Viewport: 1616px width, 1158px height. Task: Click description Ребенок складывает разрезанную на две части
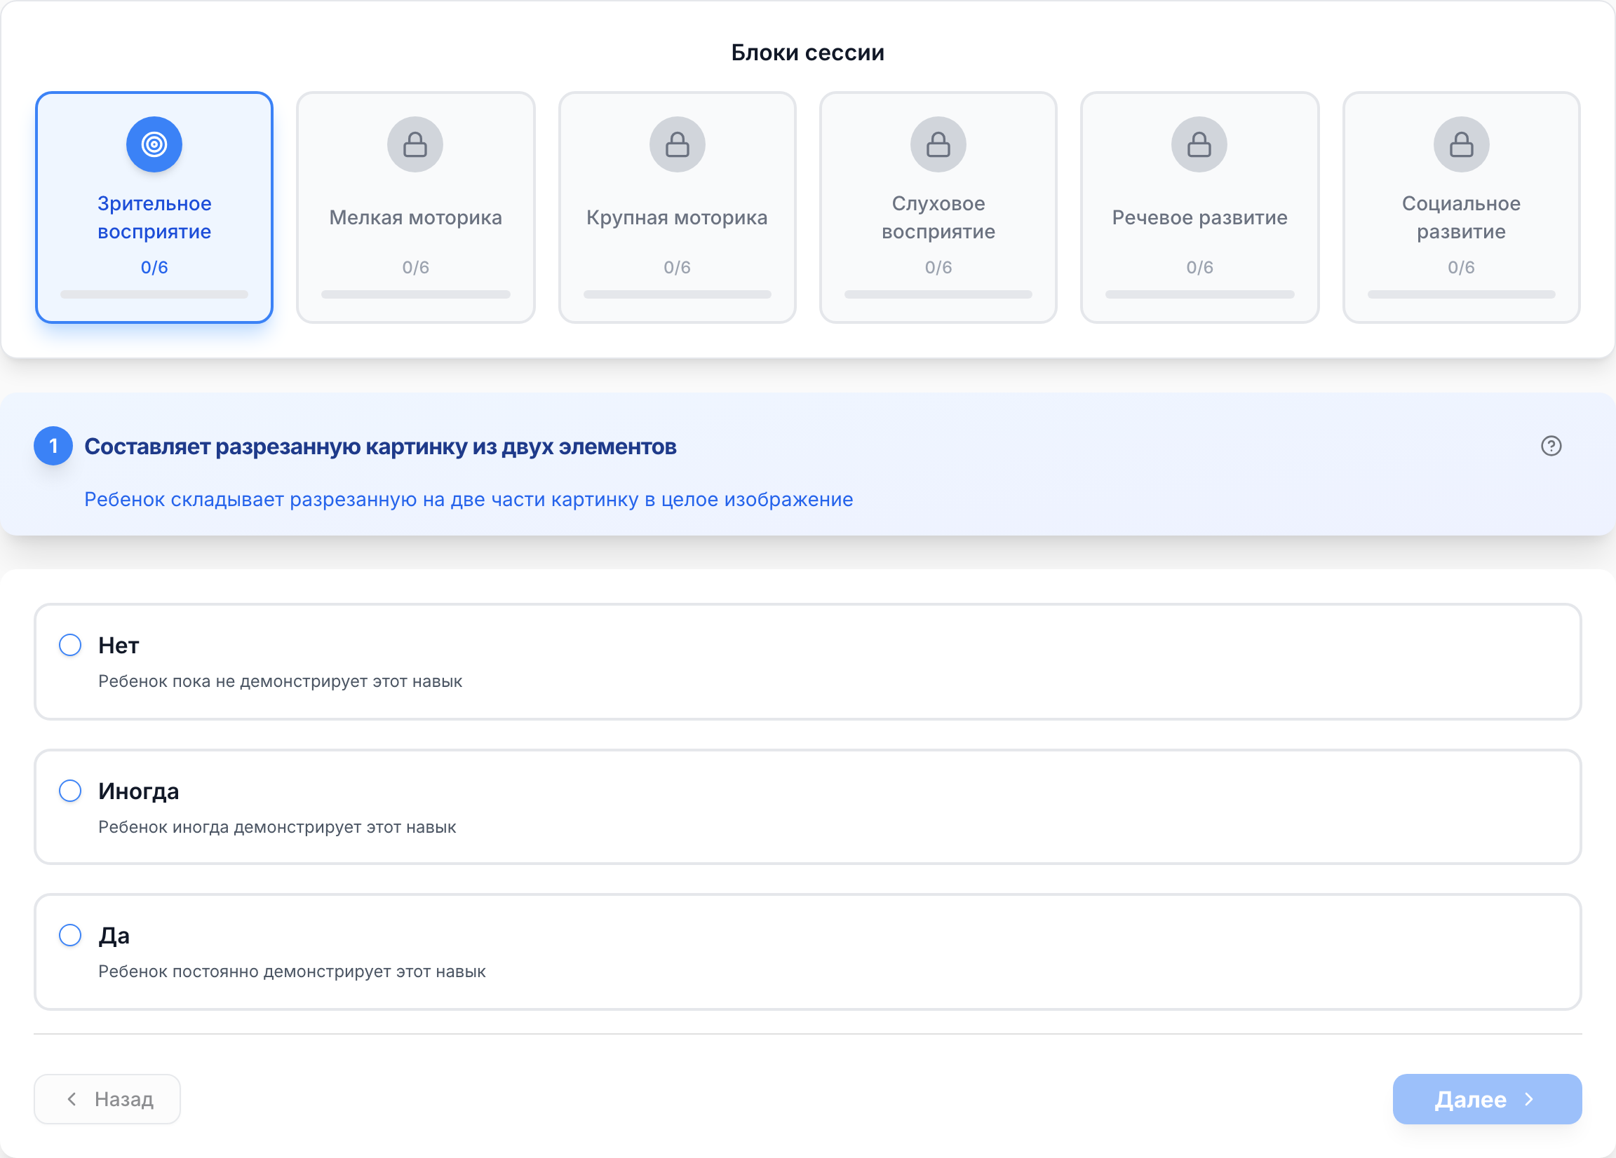coord(468,499)
